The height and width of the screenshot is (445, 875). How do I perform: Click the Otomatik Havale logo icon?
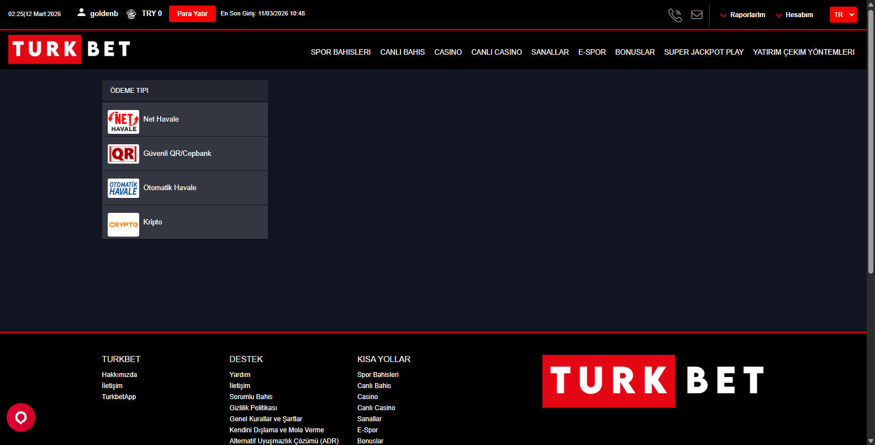coord(123,188)
